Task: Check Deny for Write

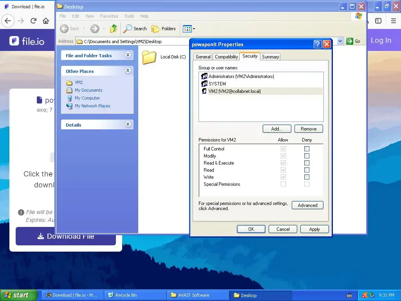Action: [307, 177]
